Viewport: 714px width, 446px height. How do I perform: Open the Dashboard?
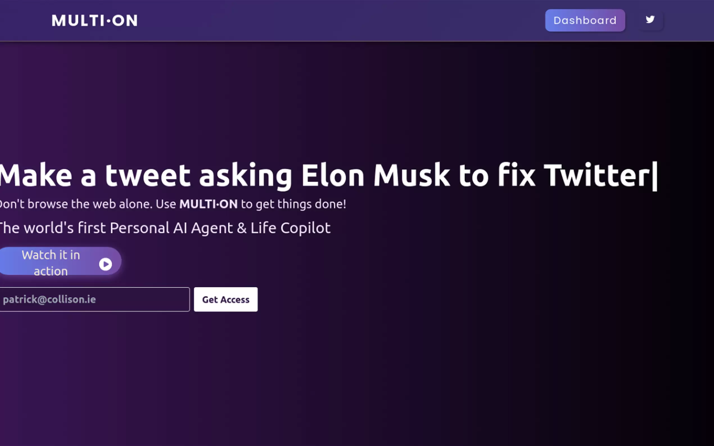click(x=585, y=20)
